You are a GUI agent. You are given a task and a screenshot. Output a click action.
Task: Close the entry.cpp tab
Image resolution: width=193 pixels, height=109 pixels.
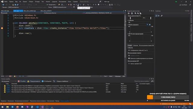22,11
